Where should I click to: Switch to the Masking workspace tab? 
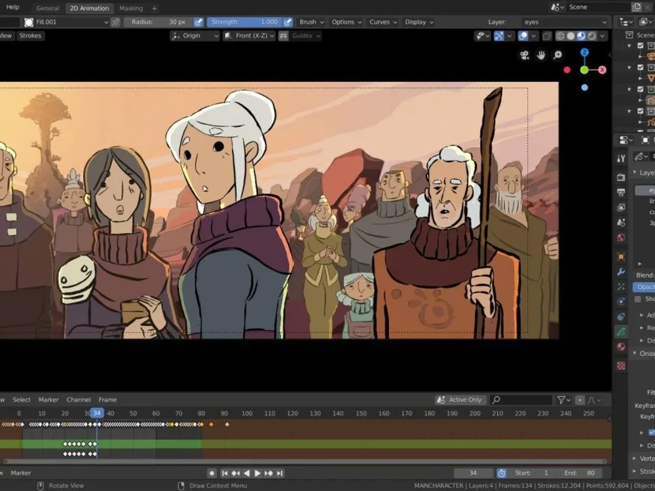131,8
